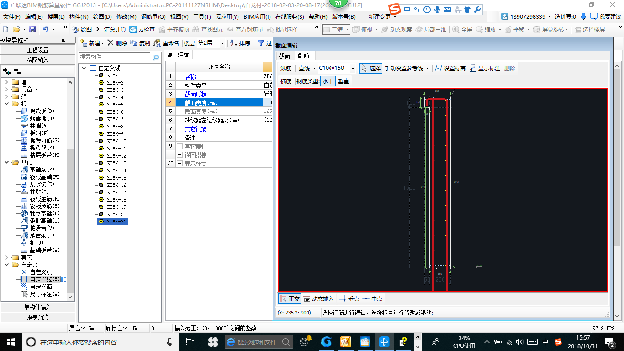Open the 钢筋量(Q) menu
624x351 pixels.
[x=153, y=16]
